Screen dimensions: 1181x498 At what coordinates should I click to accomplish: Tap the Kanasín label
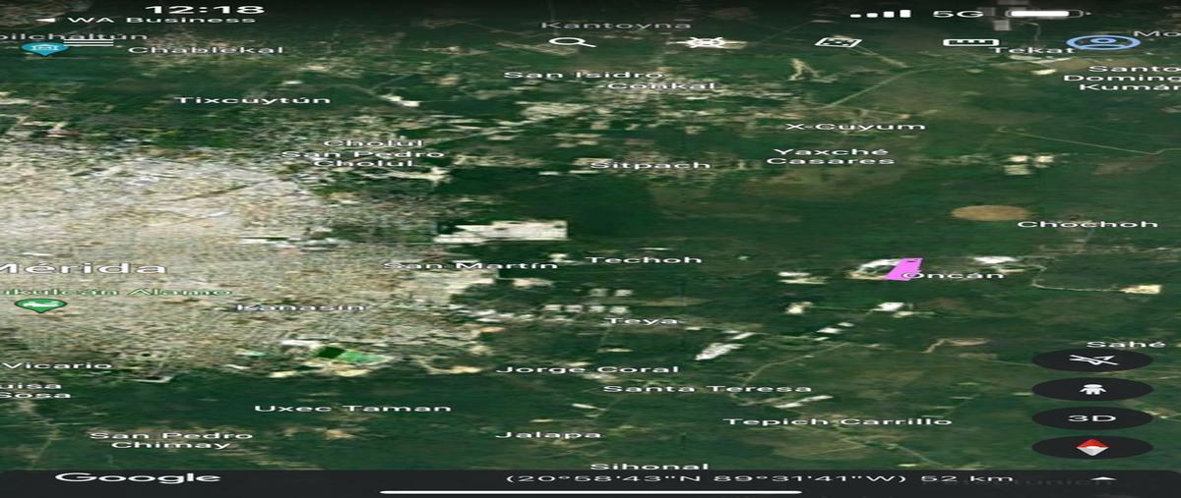coord(300,307)
